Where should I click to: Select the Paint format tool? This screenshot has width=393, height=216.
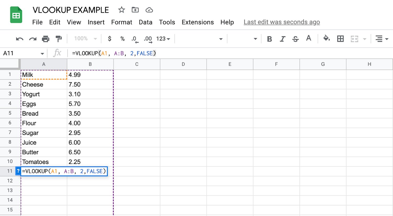pyautogui.click(x=58, y=38)
